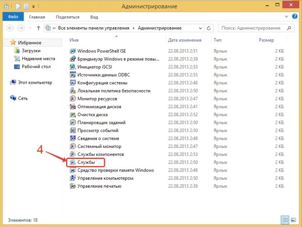Click the 2 КБ size for Управление печатью
This screenshot has width=302, height=227.
pos(279,186)
